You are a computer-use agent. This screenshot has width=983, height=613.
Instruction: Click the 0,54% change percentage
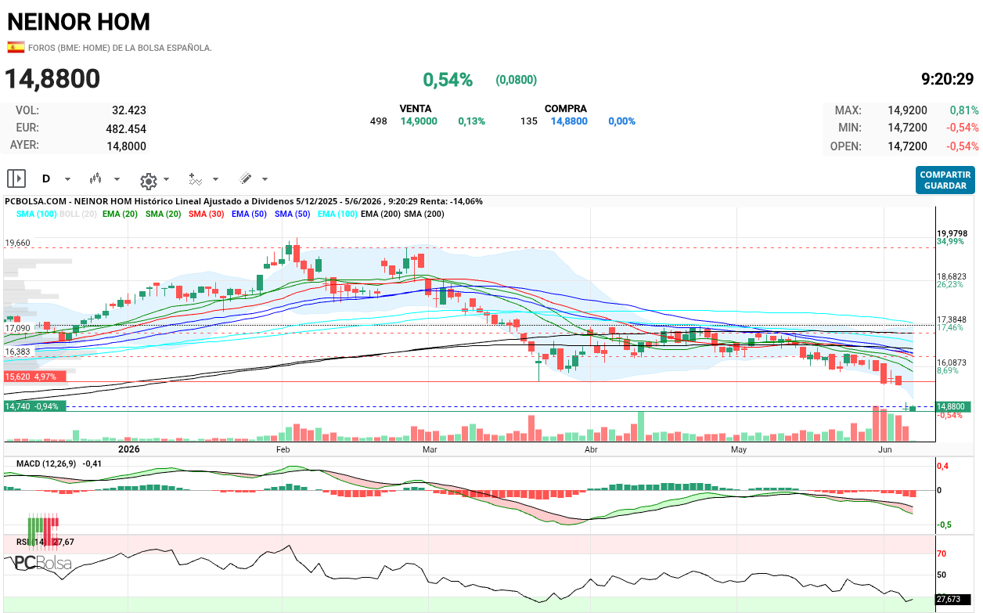click(x=448, y=79)
